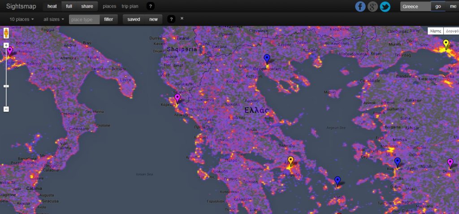Screen dimensions: 459x214
Task: Open the trip plan menu
Action: (x=130, y=6)
